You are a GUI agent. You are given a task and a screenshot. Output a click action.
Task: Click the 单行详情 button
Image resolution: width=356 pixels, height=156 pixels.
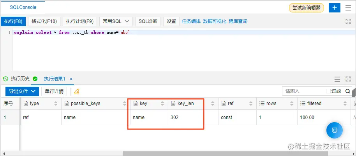click(54, 91)
